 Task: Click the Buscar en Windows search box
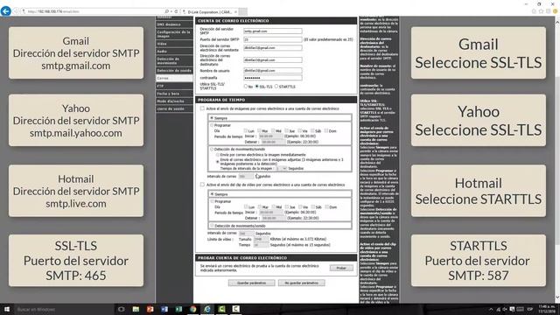click(64, 309)
